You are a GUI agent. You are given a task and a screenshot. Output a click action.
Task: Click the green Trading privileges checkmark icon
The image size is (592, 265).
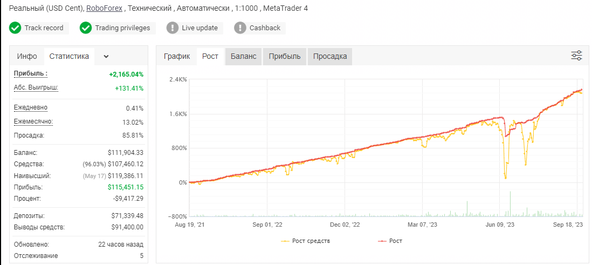(86, 28)
